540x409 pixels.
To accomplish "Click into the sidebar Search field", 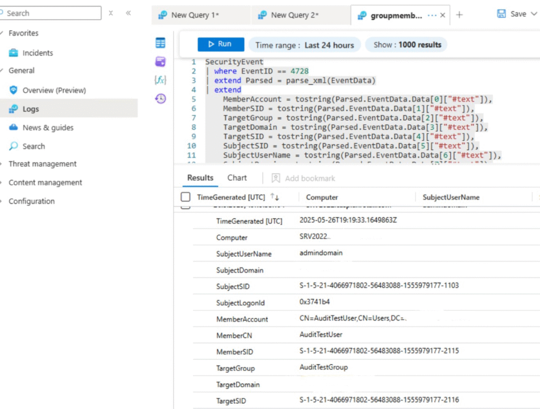I will 51,13.
